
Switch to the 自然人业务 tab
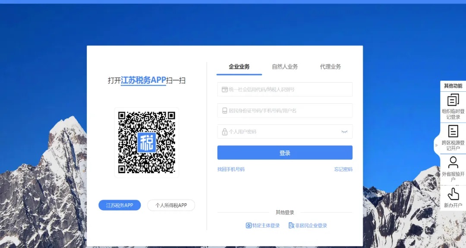285,67
